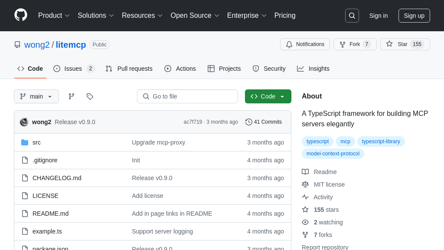
Task: Switch to the Issues tab
Action: 74,69
